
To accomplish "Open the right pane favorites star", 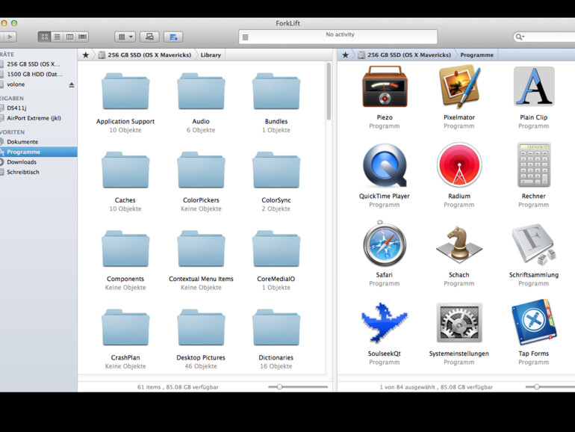I will pos(345,55).
